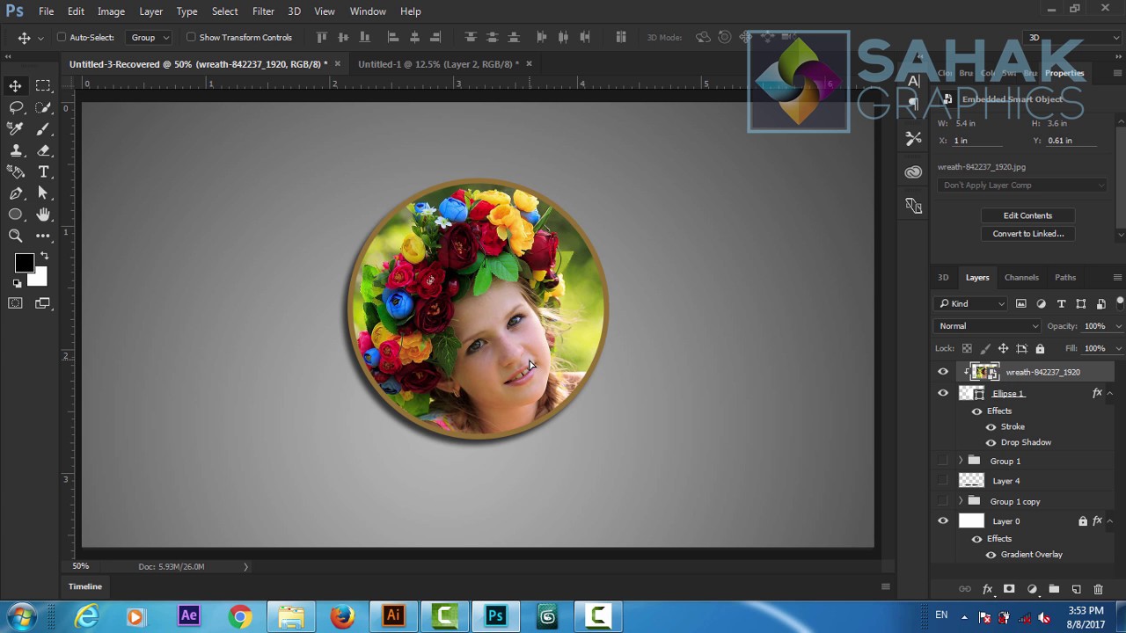Show the Group 1 layer group

coord(943,461)
